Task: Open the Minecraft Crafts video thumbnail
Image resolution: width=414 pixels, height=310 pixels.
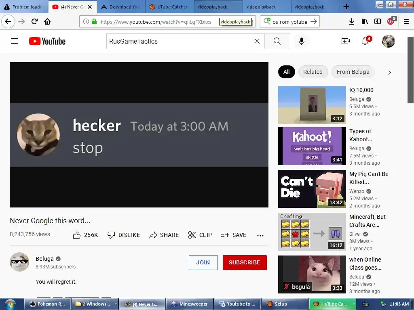Action: (x=312, y=231)
